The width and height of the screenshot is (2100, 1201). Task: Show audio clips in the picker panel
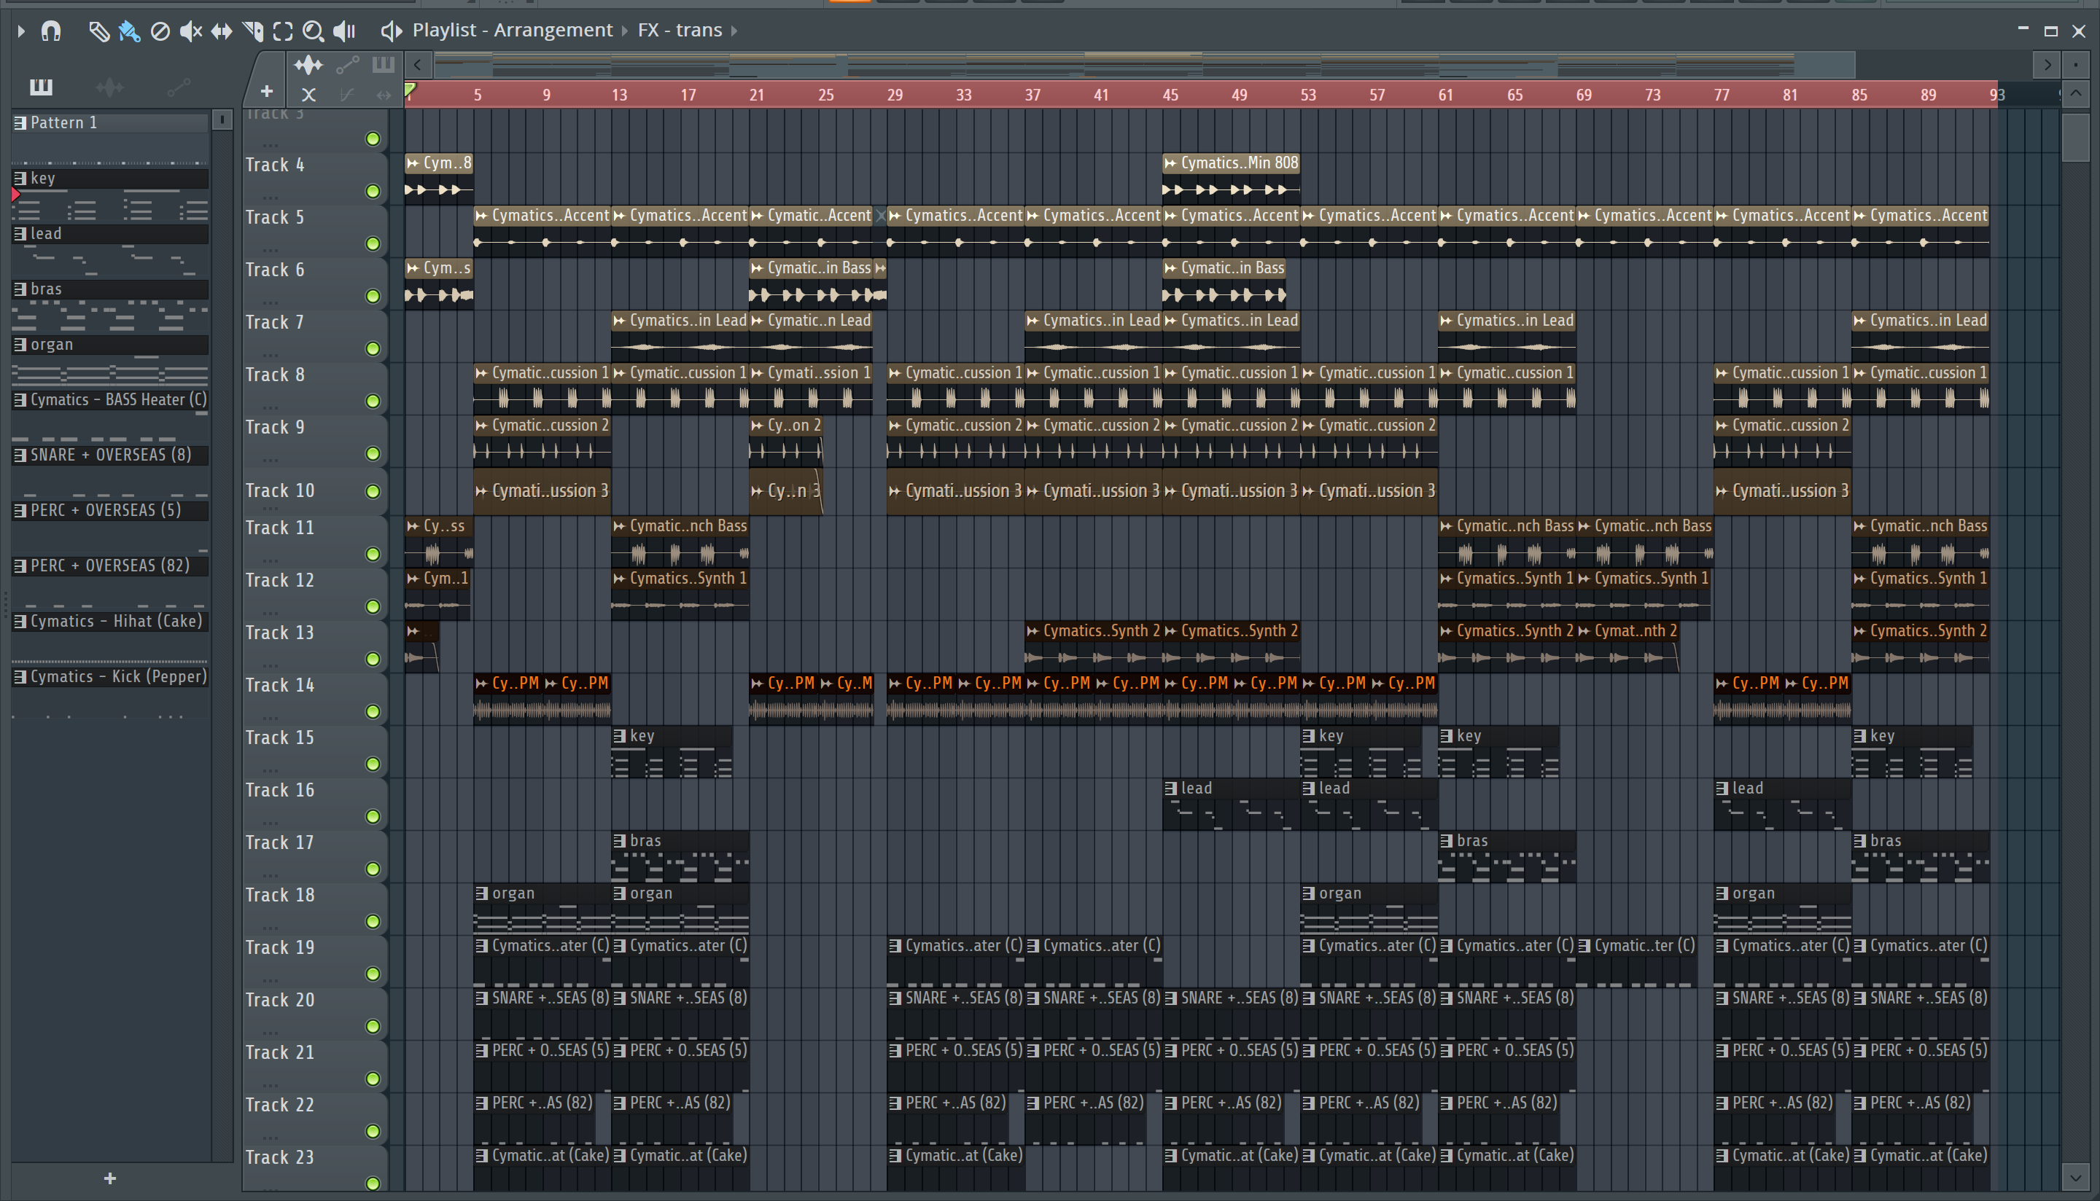click(x=110, y=87)
